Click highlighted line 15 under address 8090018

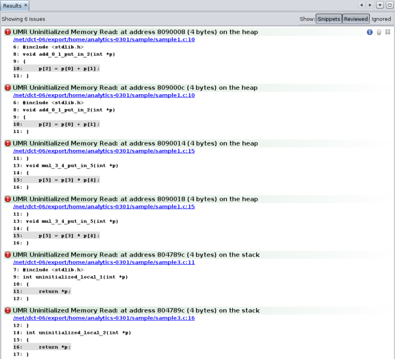[56, 236]
